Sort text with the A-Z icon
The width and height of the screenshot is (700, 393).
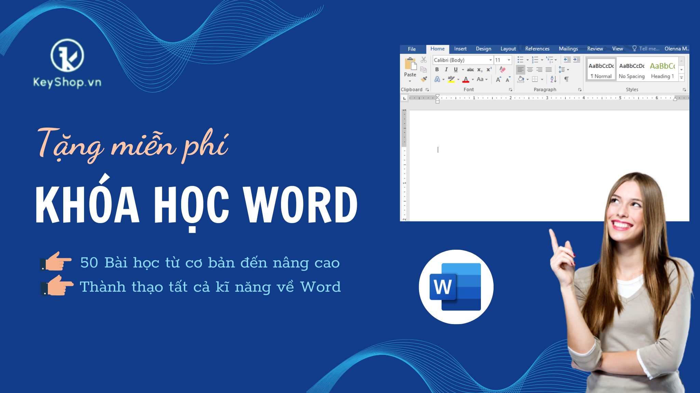pyautogui.click(x=553, y=79)
